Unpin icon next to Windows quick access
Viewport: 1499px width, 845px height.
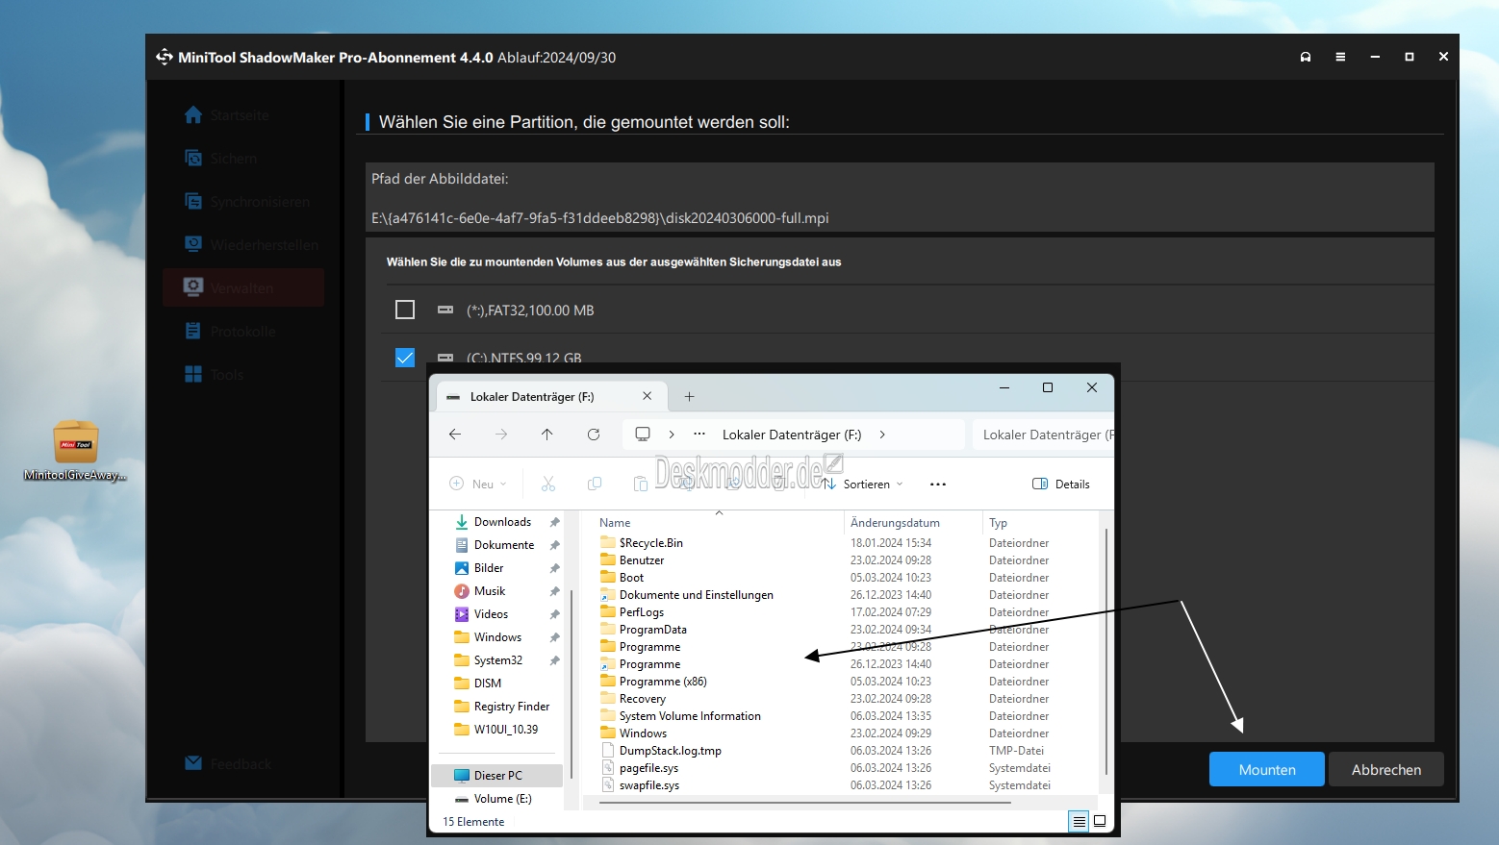click(554, 637)
